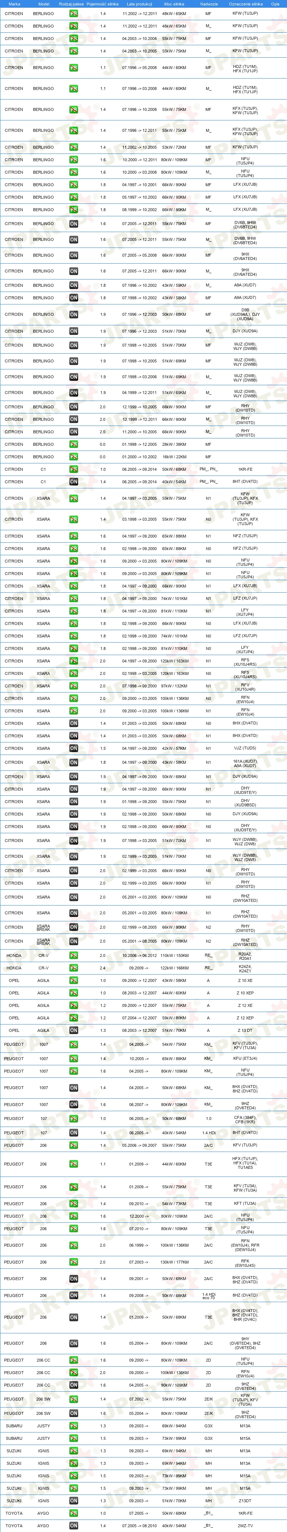Click the Pojemność silnika column header
Image resolution: width=287 pixels, height=1532 pixels.
tap(103, 4)
